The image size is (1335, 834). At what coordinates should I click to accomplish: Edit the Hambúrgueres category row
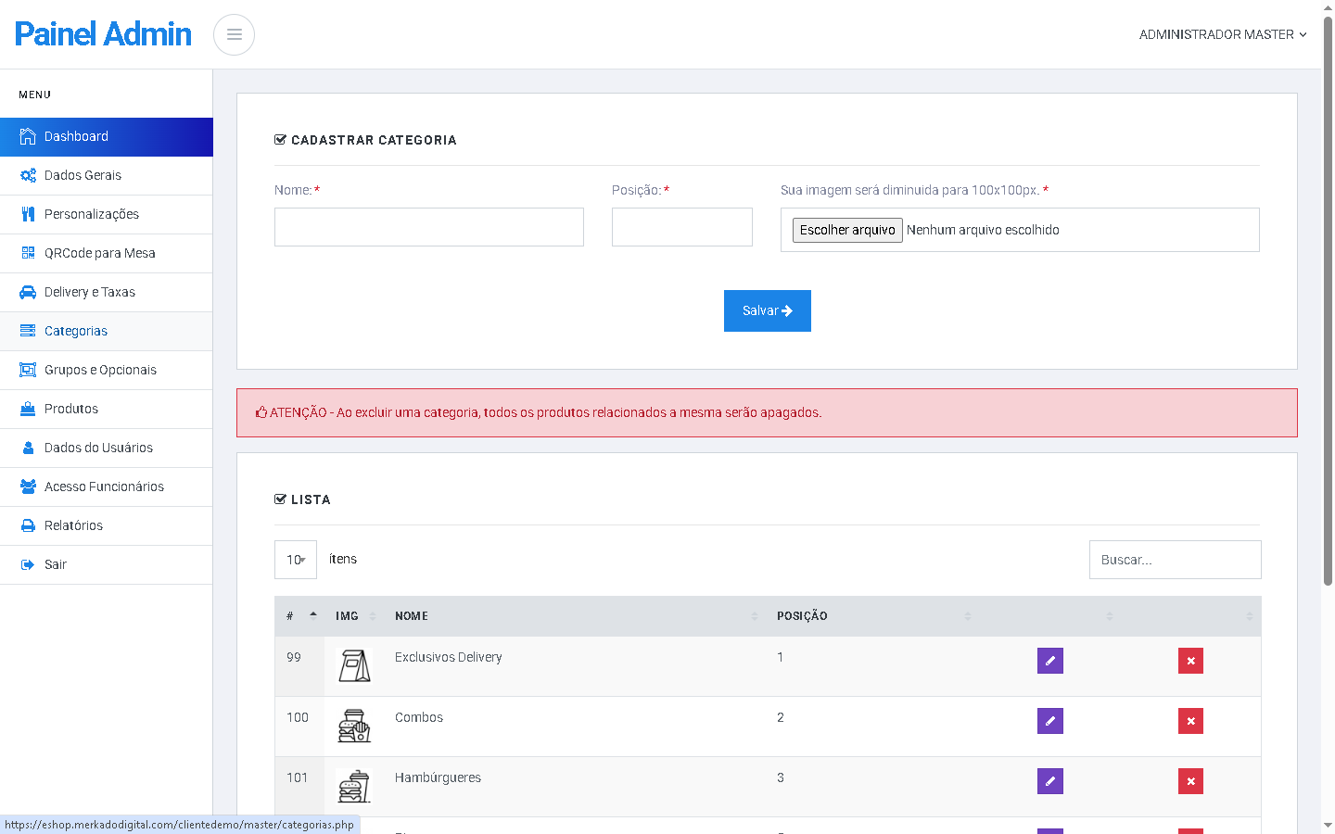tap(1049, 781)
